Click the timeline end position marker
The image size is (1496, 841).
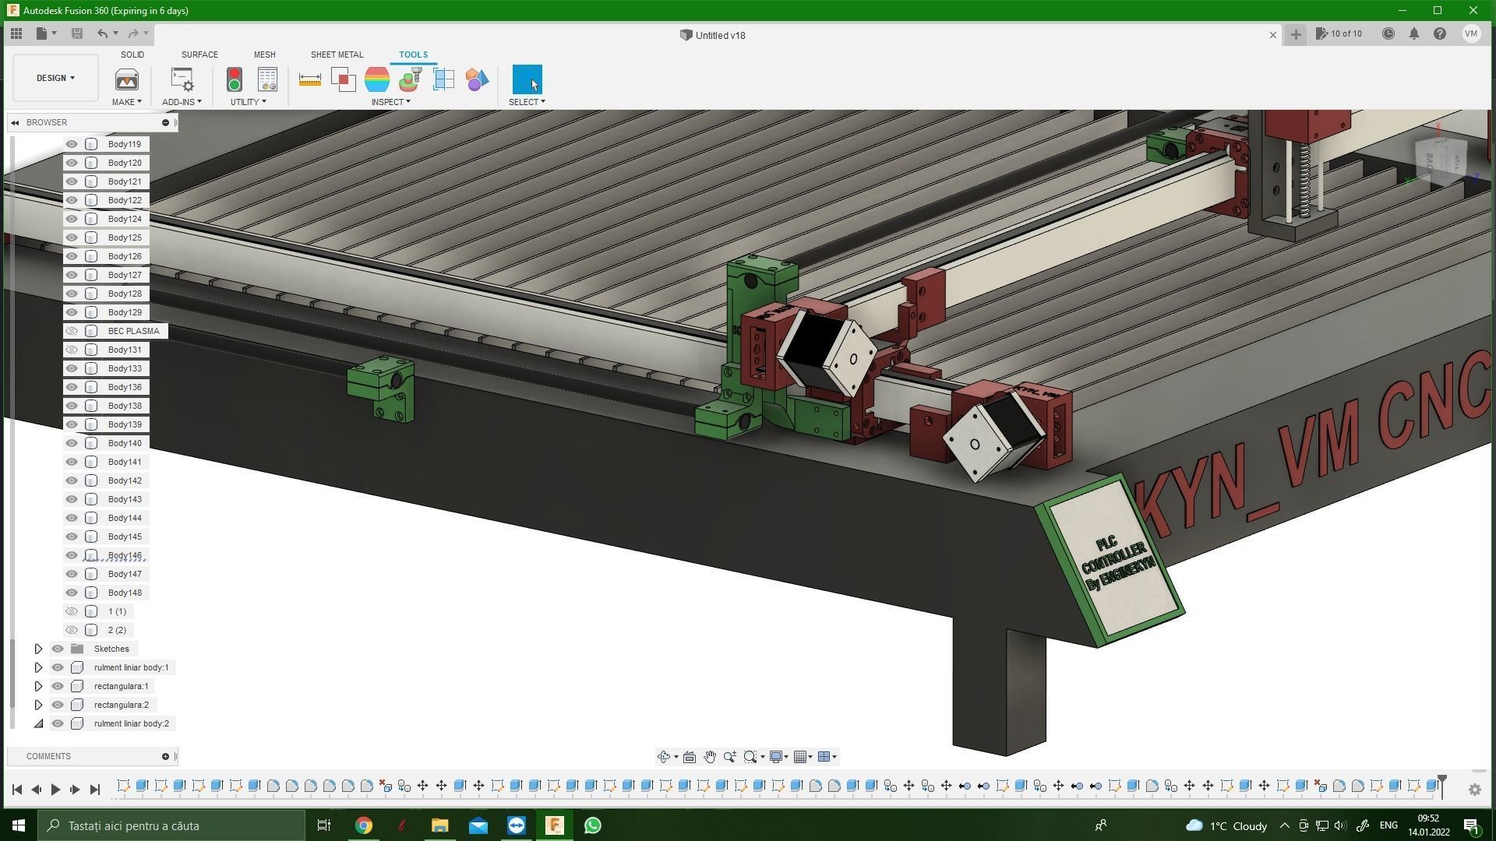pos(1442,781)
